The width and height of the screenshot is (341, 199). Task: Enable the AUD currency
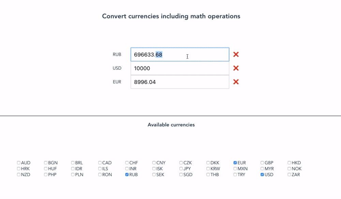click(18, 162)
